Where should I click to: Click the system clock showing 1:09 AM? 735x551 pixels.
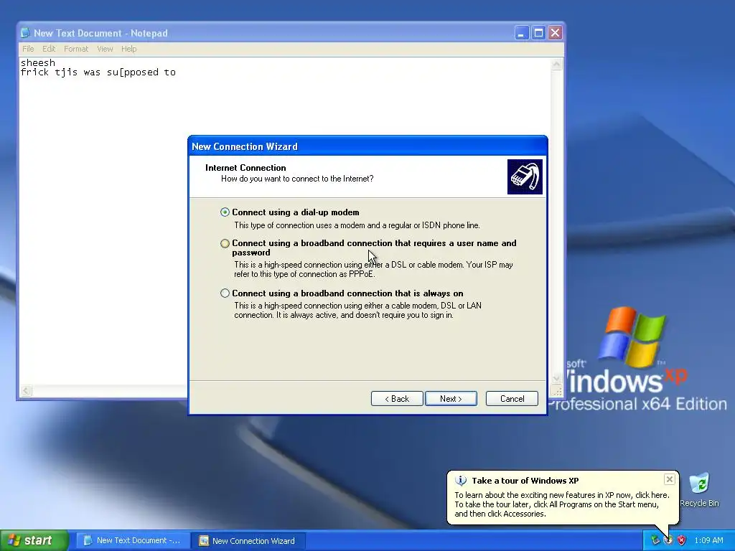[708, 541]
